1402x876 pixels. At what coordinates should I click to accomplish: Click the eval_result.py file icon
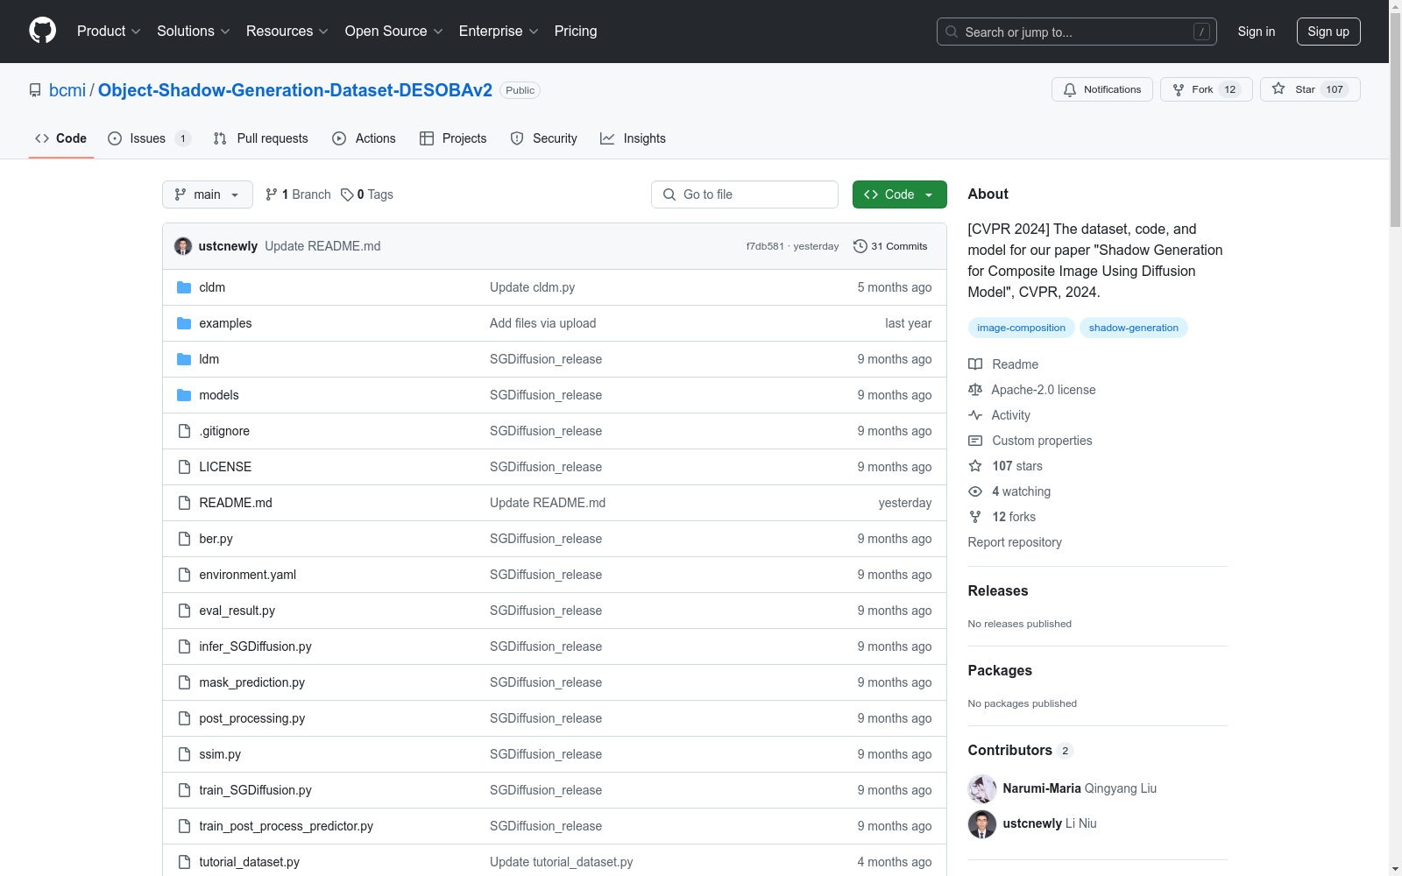(x=184, y=611)
